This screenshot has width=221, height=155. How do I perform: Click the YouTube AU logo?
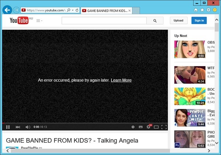click(x=21, y=21)
